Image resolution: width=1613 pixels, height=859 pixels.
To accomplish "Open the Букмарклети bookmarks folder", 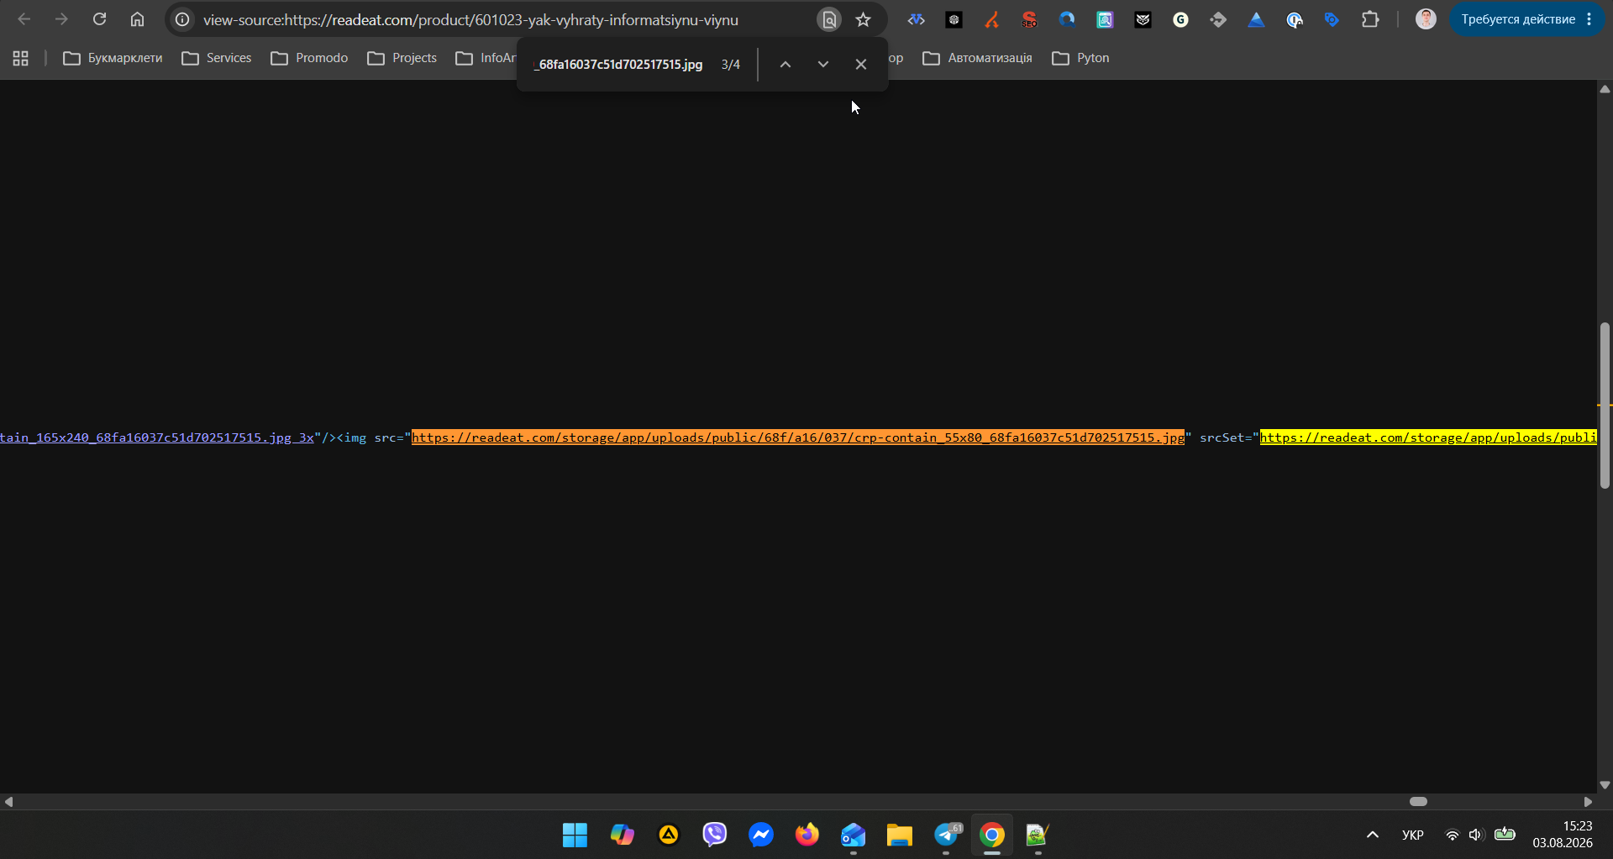I will (x=113, y=58).
